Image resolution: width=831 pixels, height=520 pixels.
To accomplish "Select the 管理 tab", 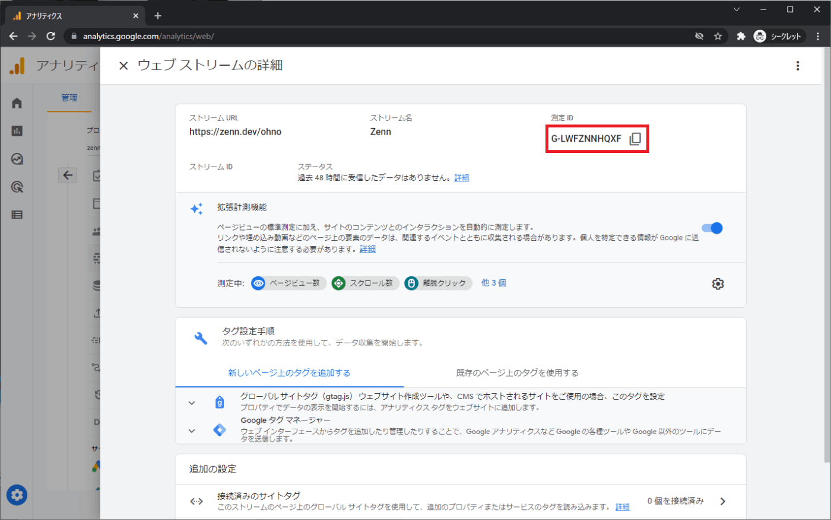I will click(69, 98).
